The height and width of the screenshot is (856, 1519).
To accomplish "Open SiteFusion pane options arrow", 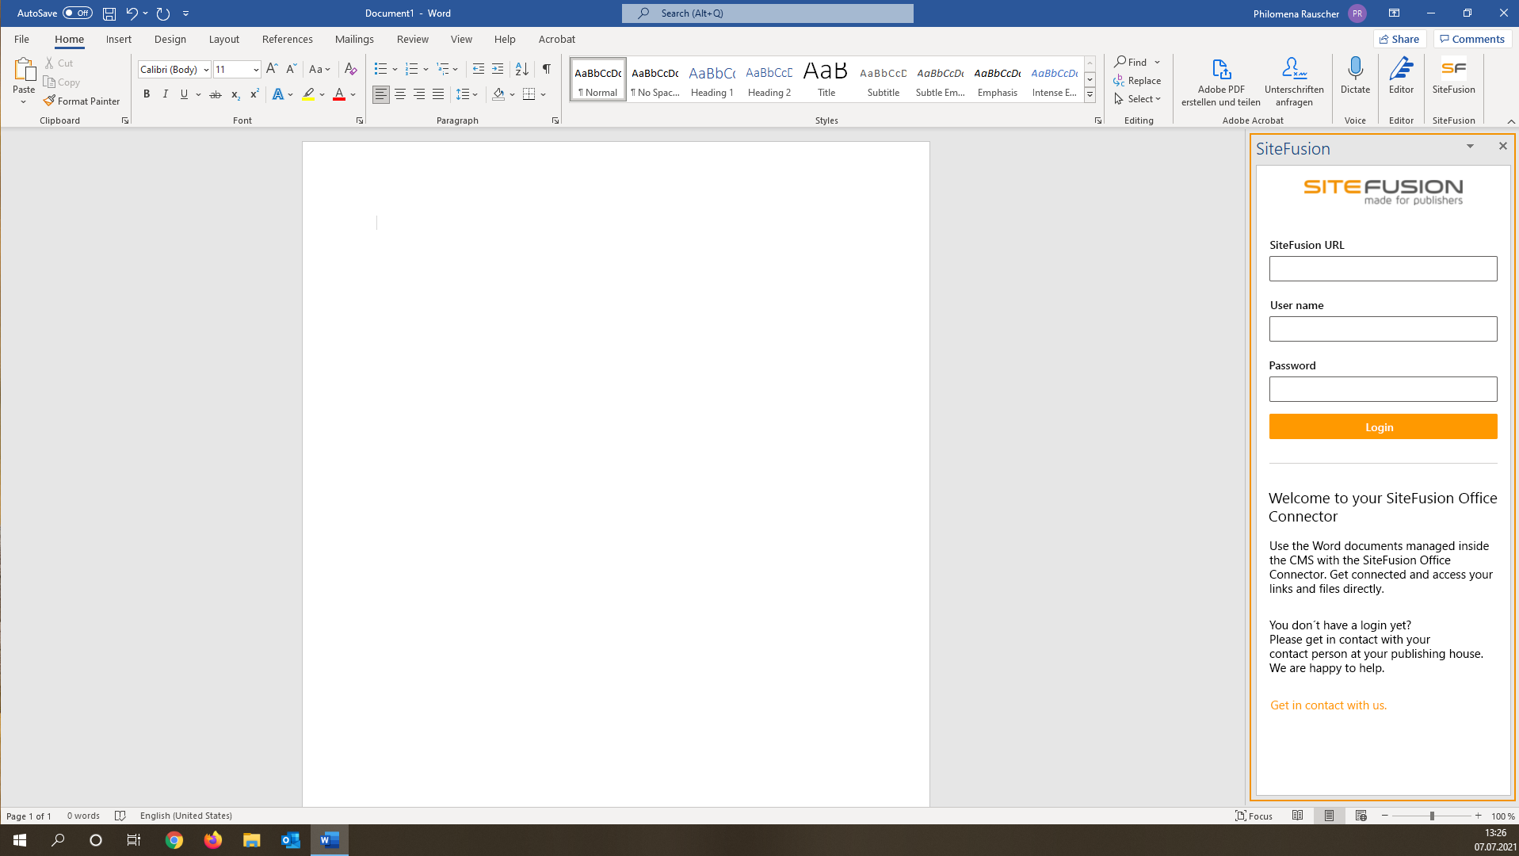I will [x=1470, y=147].
